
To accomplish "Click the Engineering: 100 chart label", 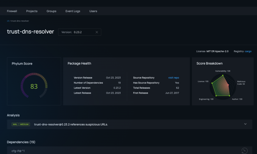I will (206, 99).
